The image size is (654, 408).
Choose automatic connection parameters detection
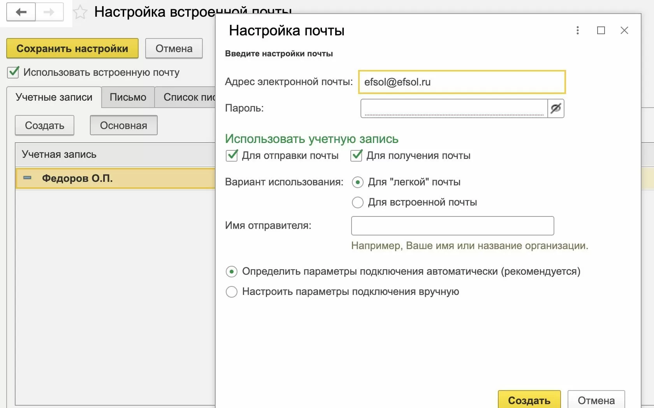tap(232, 271)
